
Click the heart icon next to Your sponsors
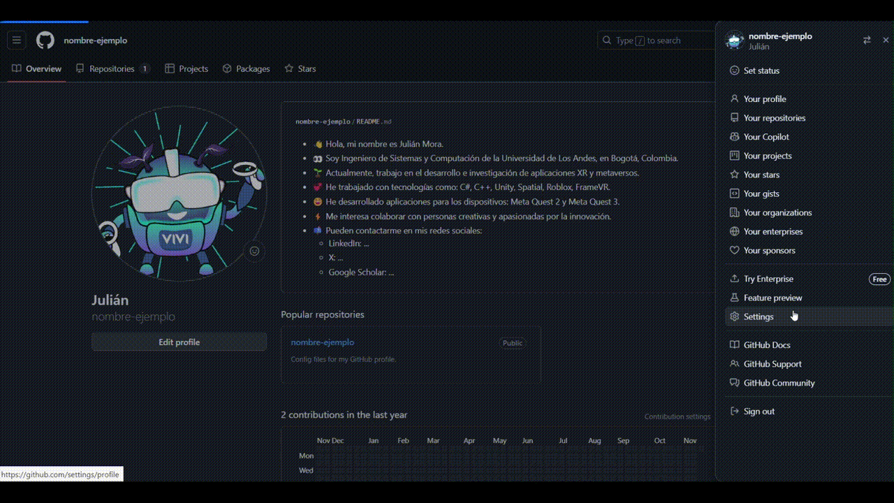734,250
